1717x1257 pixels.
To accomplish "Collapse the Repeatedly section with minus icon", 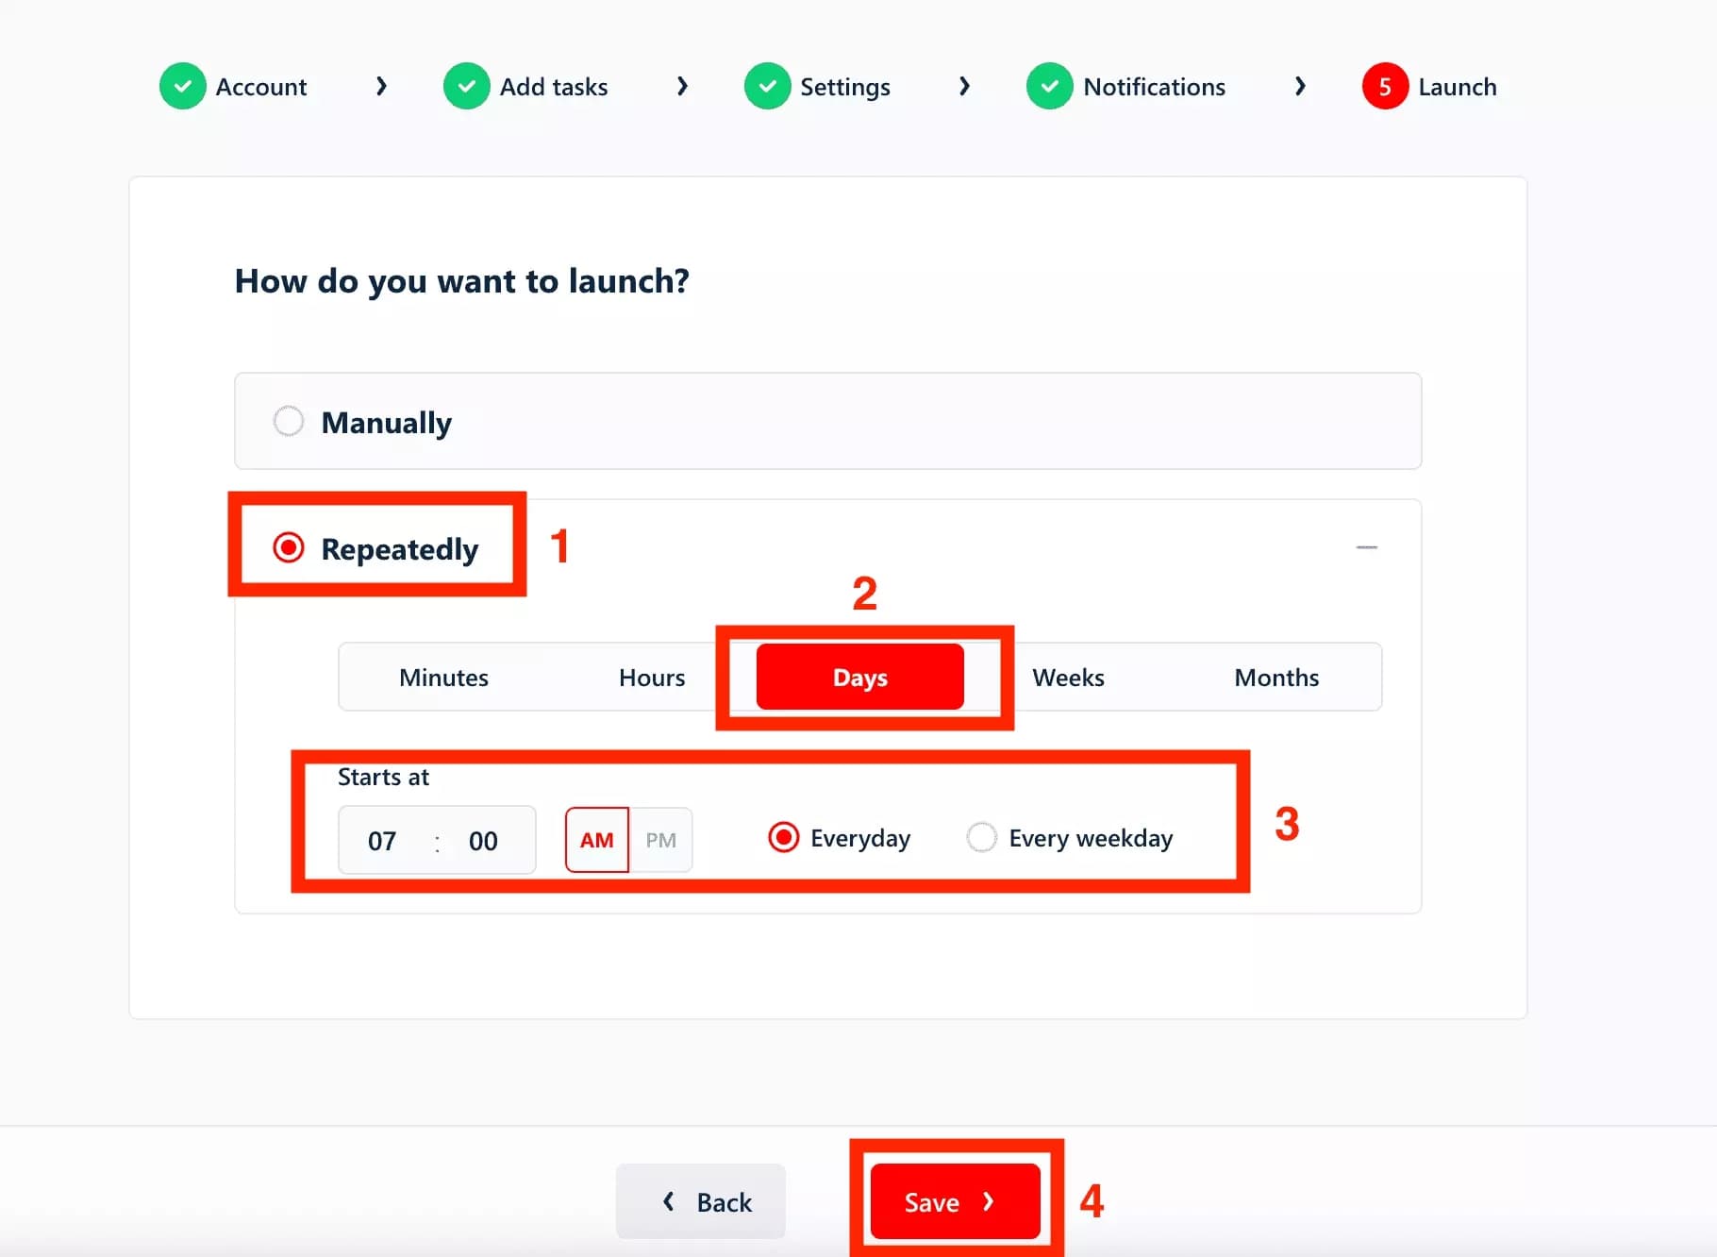I will tap(1366, 547).
